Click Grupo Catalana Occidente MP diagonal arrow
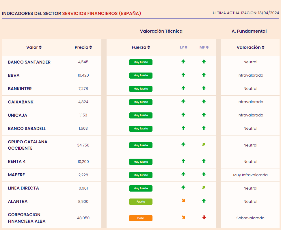 click(x=204, y=144)
